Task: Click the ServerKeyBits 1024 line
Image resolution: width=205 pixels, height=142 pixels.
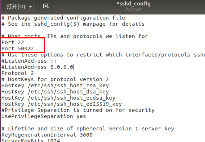Action: (30, 140)
